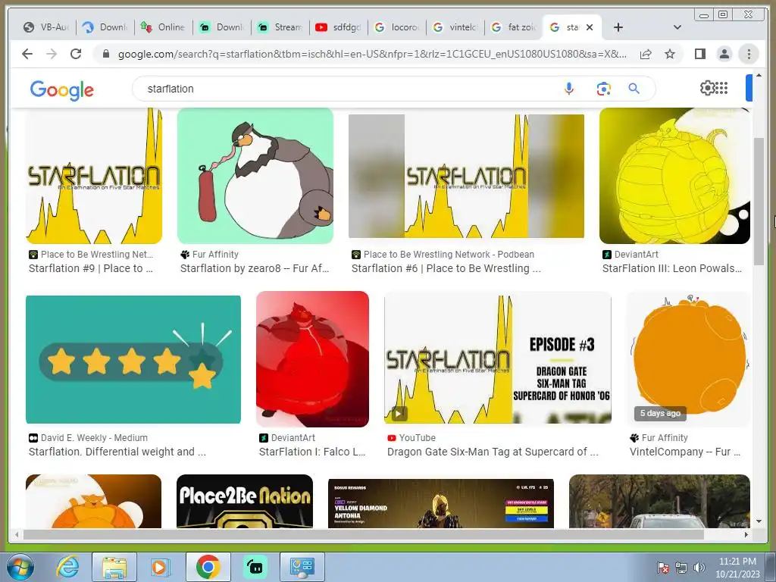The height and width of the screenshot is (582, 776).
Task: Click the forward navigation arrow
Action: (x=52, y=54)
